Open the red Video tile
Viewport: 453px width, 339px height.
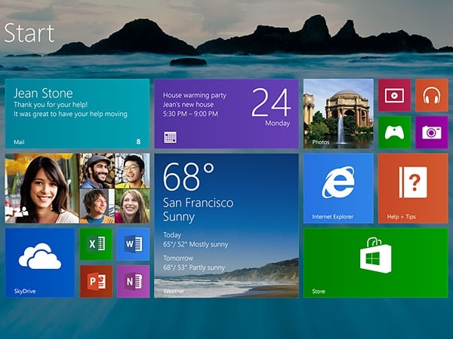coord(394,95)
